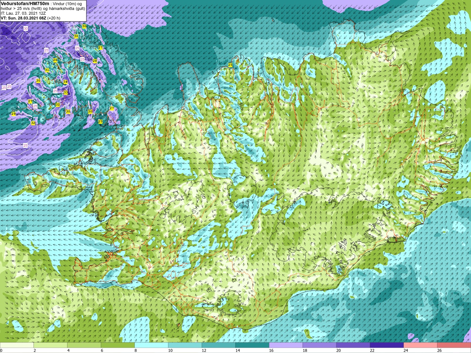Select the 16–18 m/s light lavender legend swatch
Screen dimensions: 471x353
pos(286,345)
